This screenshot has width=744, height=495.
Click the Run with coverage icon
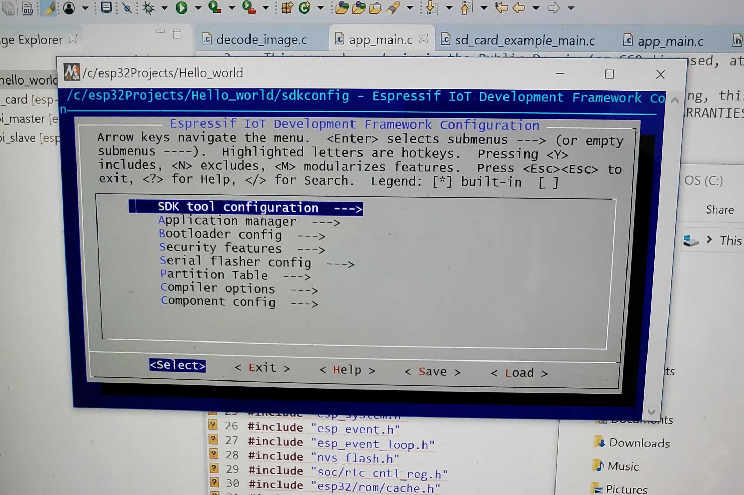(x=214, y=7)
